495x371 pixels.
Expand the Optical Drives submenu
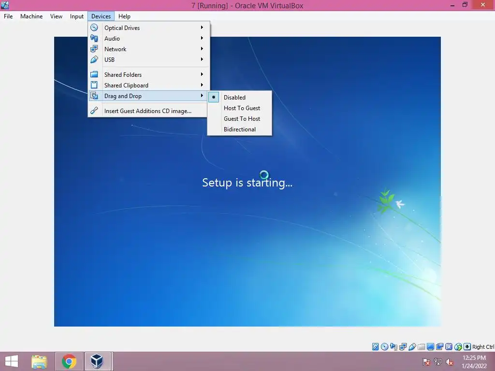(x=149, y=28)
